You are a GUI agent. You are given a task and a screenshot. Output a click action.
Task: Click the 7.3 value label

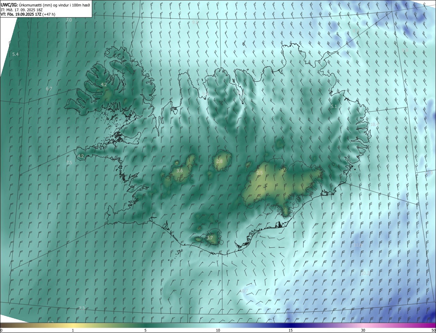(x=82, y=308)
